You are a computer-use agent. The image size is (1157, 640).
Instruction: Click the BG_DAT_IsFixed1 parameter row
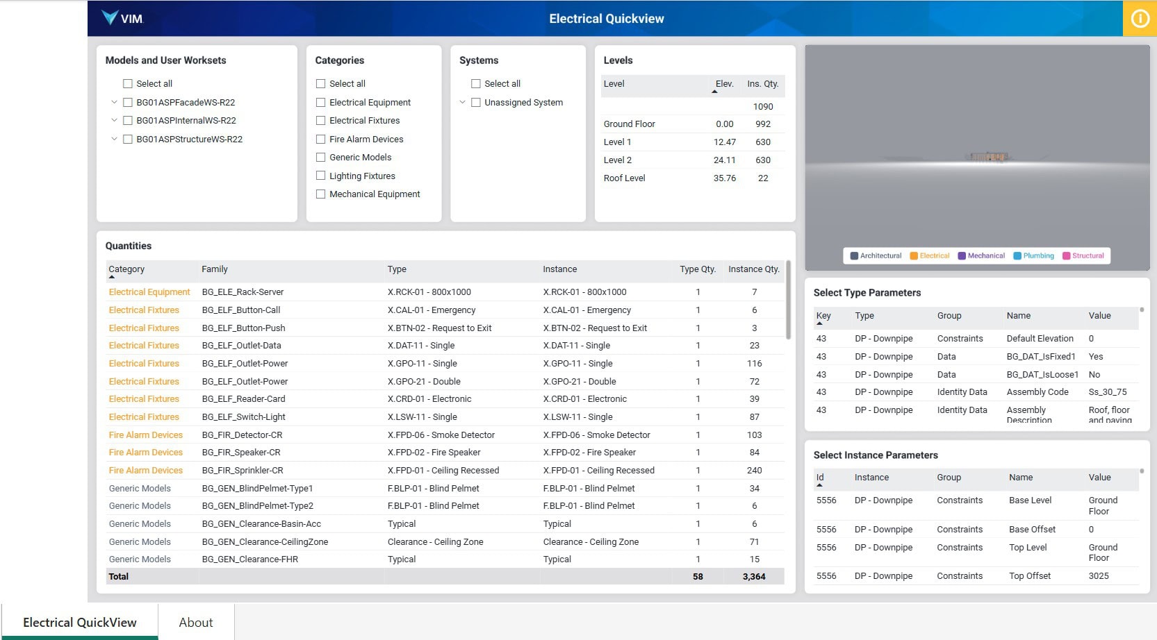976,357
